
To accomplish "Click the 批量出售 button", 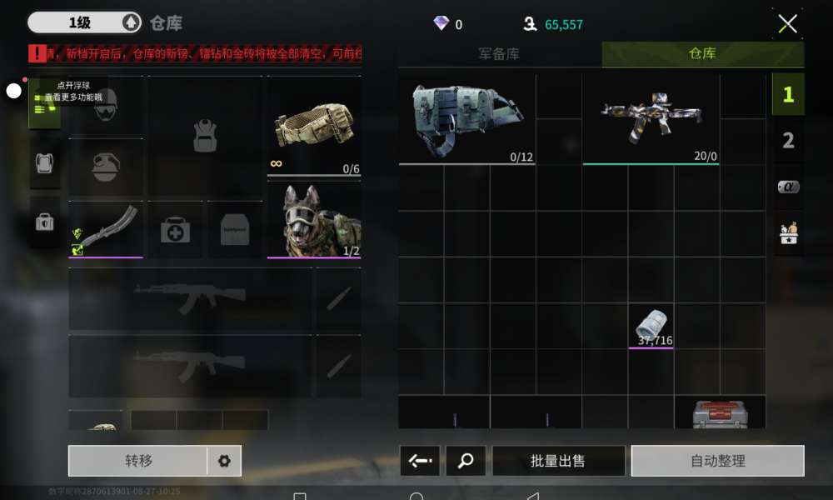I will point(558,460).
